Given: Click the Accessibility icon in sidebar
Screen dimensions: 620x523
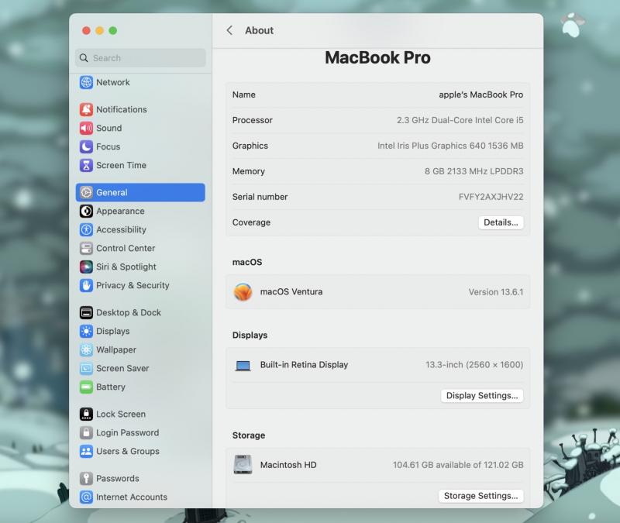Looking at the screenshot, I should pyautogui.click(x=86, y=229).
